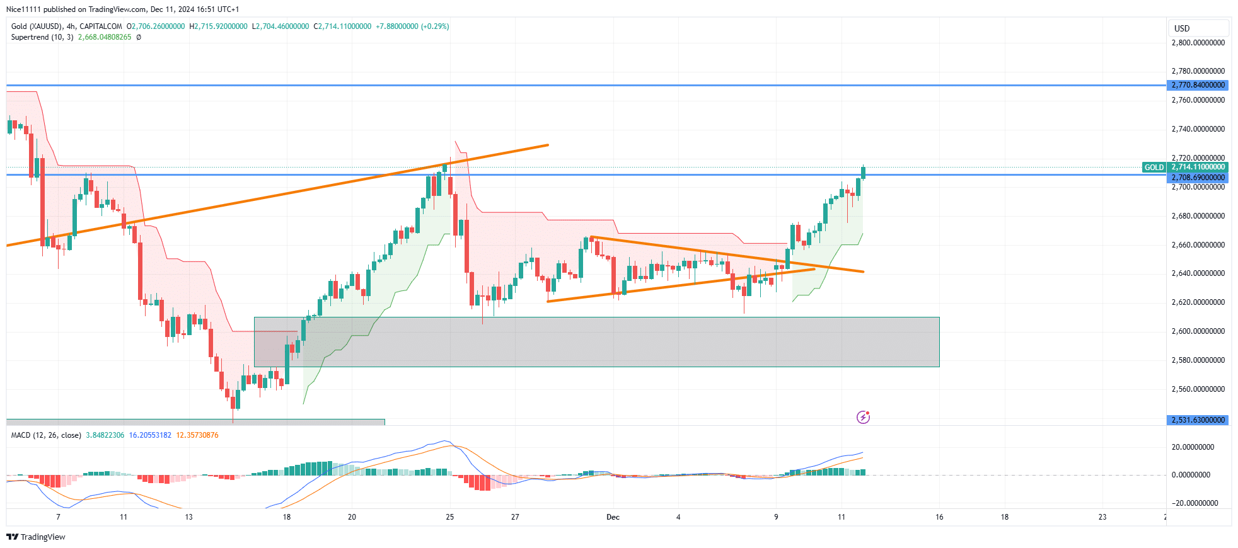Click date 16 on the time axis
This screenshot has height=548, width=1238.
939,517
